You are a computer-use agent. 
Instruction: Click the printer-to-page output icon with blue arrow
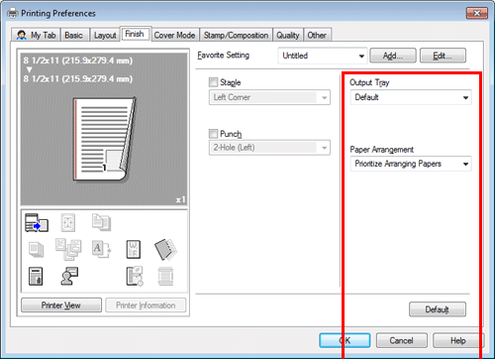(x=37, y=222)
